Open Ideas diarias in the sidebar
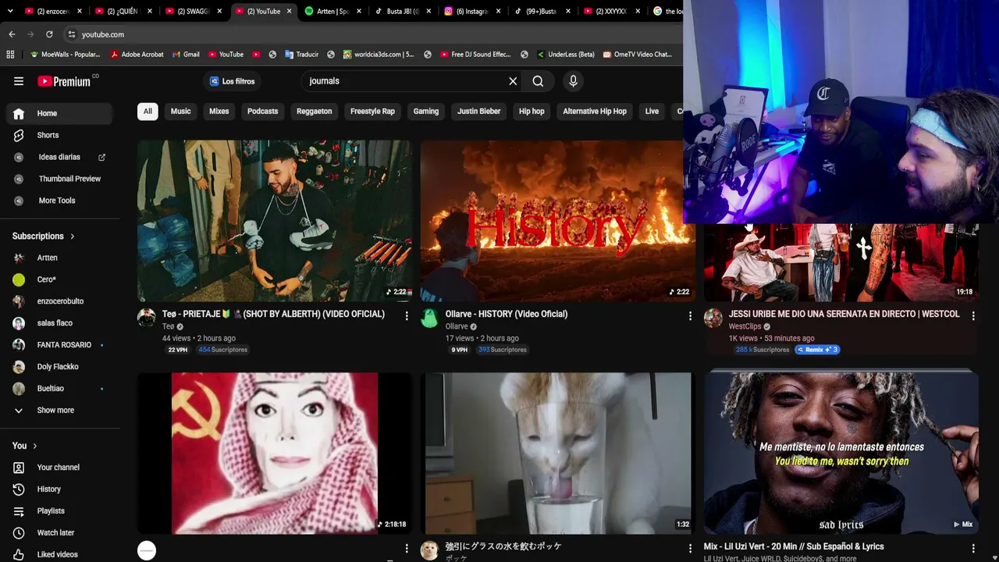 (60, 157)
